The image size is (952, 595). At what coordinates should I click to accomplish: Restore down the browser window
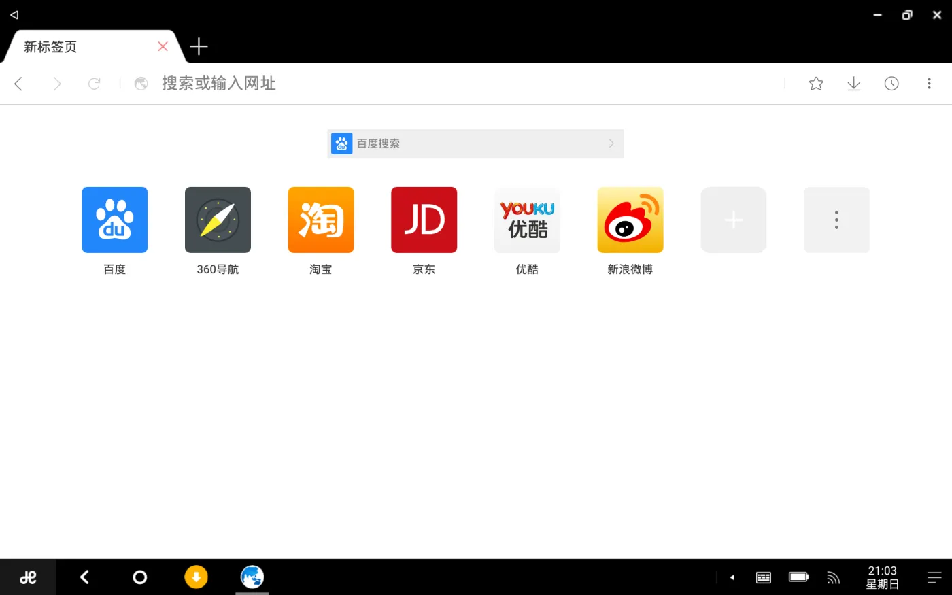tap(907, 15)
